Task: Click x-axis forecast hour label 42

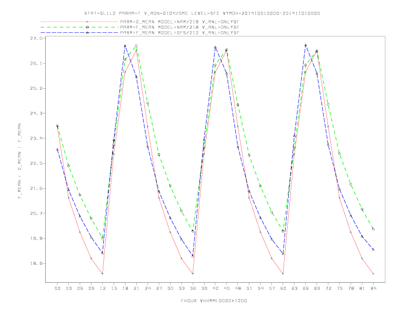Action: [x=215, y=288]
